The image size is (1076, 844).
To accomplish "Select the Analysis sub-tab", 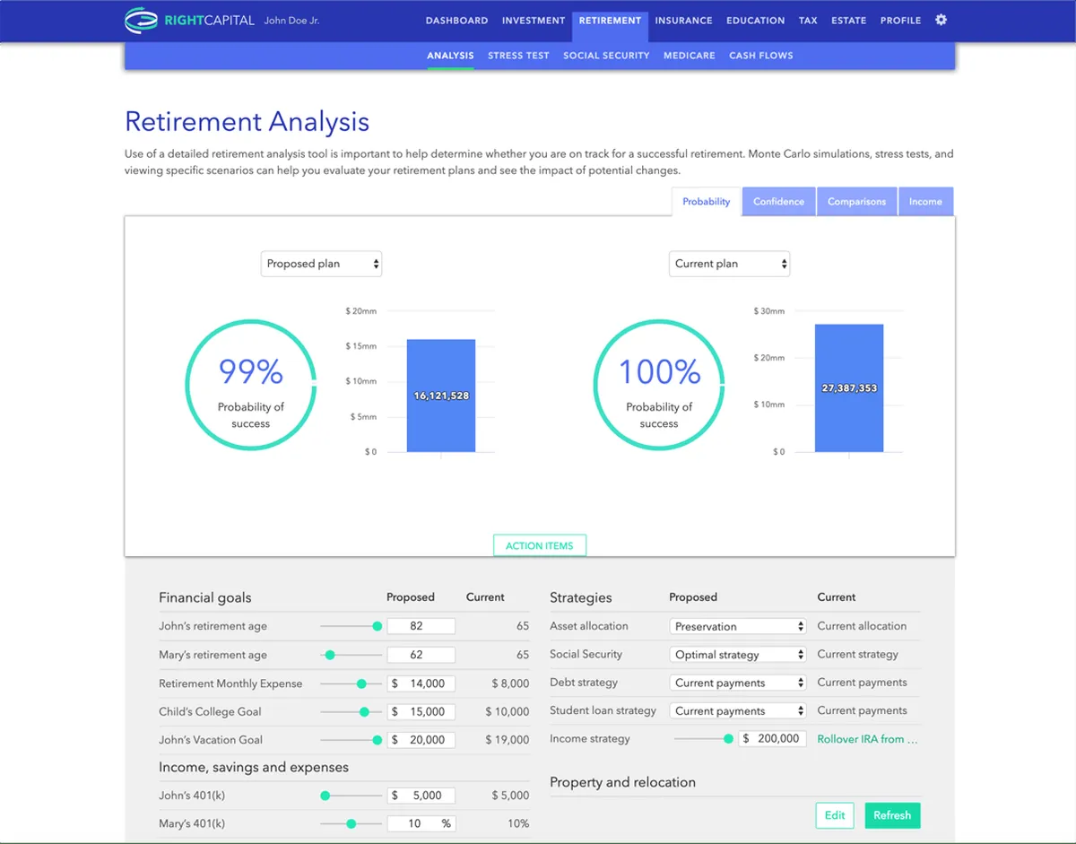I will coord(450,56).
